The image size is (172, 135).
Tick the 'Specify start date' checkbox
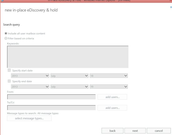click(x=9, y=70)
